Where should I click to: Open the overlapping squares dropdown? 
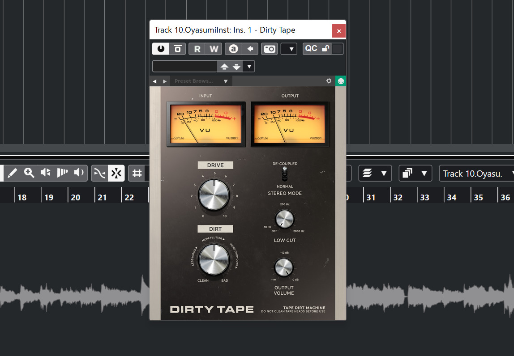415,173
